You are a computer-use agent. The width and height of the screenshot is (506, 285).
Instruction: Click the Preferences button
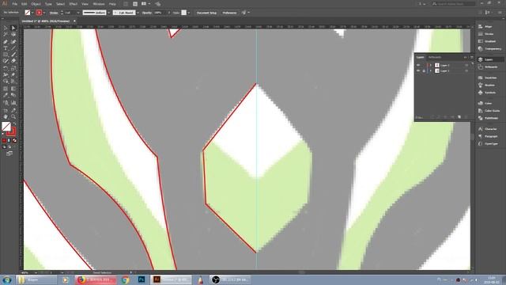coord(229,13)
